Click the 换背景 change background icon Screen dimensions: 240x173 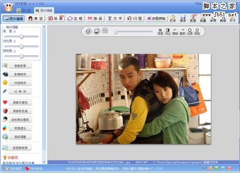(160, 32)
